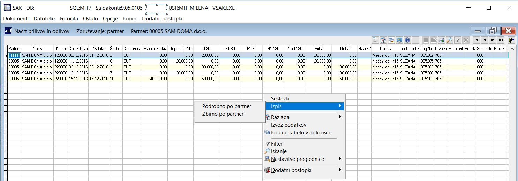518x181 pixels.
Task: Open the Poročila menu
Action: [69, 19]
